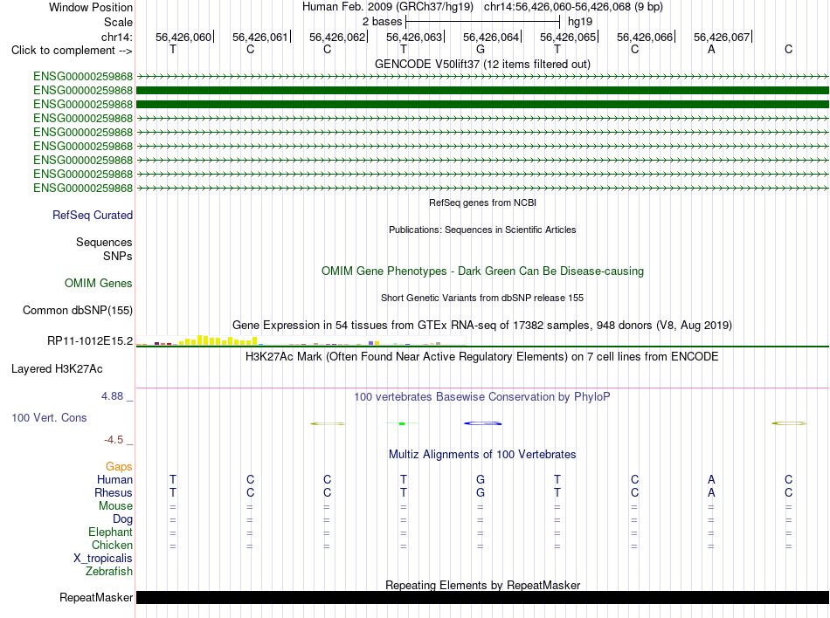Click position label 56,426,061 on the ruler

click(259, 37)
